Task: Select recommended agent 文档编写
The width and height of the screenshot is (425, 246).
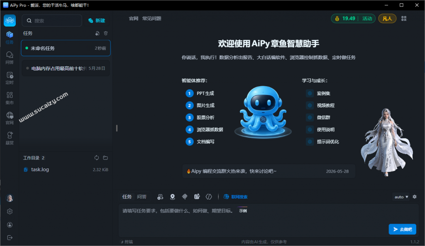Action: point(200,142)
